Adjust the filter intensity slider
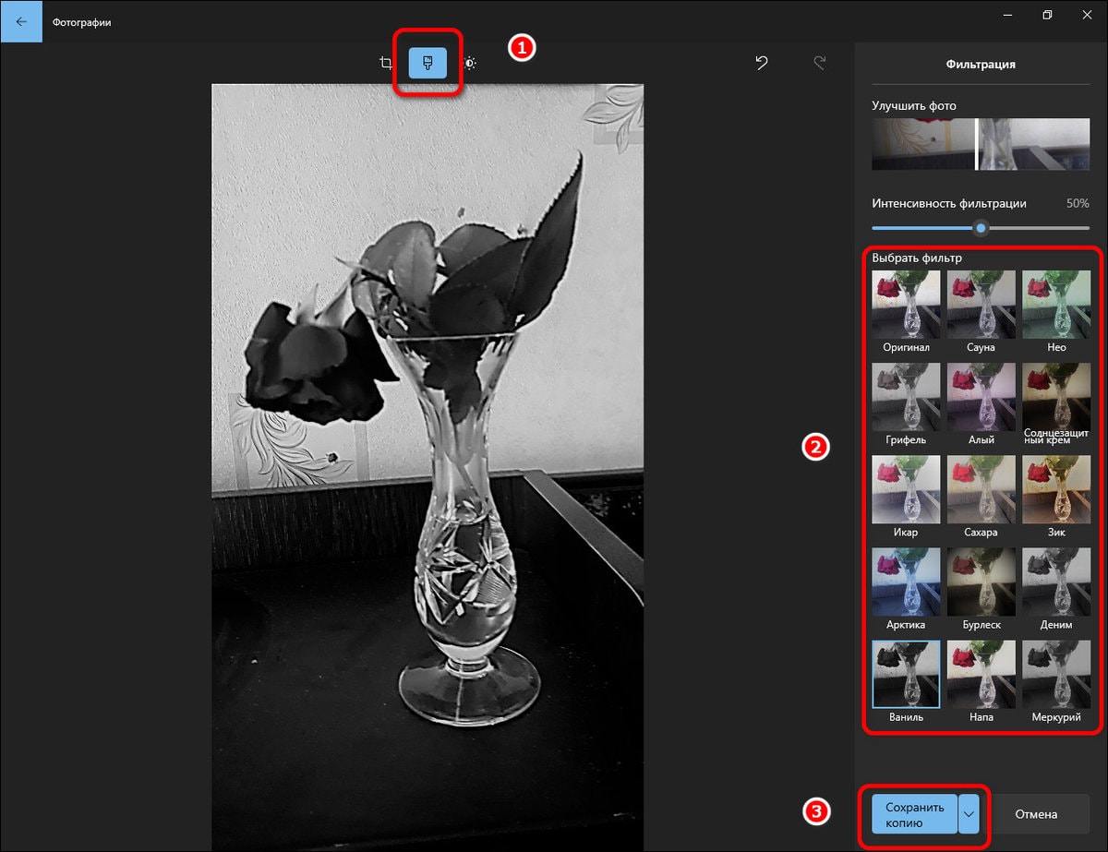Image resolution: width=1108 pixels, height=852 pixels. point(981,228)
